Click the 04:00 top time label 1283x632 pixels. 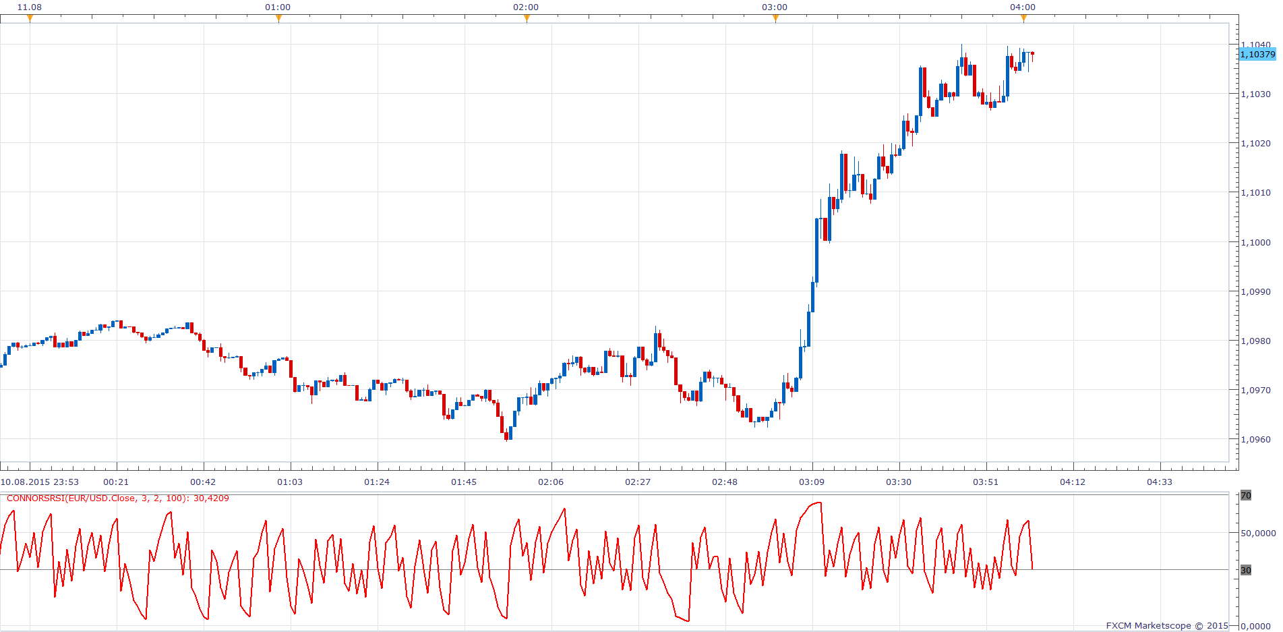[x=1023, y=7]
